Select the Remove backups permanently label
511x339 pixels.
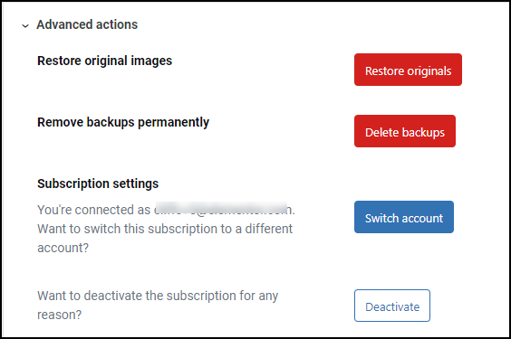pos(123,123)
